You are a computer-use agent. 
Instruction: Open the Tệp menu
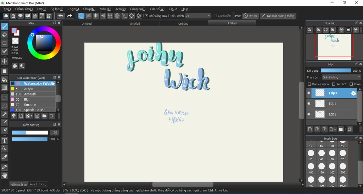pyautogui.click(x=6, y=9)
